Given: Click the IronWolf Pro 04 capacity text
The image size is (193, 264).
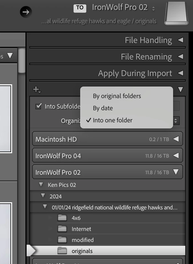Looking at the screenshot, I should click(157, 156).
